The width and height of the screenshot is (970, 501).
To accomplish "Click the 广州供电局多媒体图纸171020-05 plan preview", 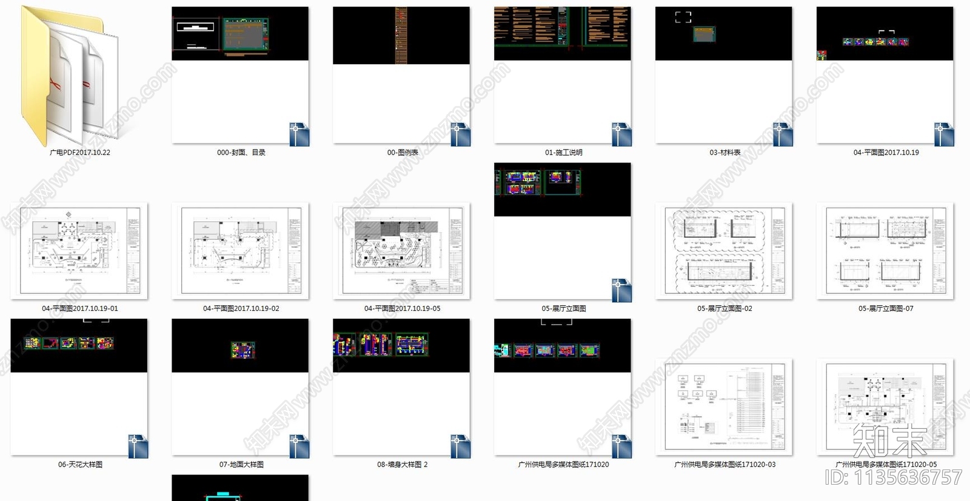I will (885, 407).
